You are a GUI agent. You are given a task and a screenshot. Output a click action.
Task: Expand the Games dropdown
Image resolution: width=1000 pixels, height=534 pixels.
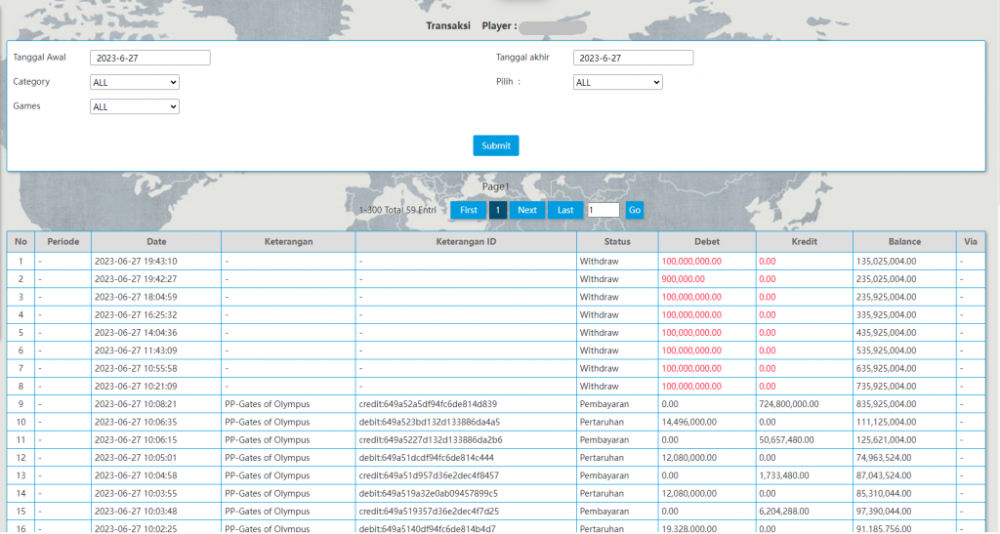[x=134, y=106]
